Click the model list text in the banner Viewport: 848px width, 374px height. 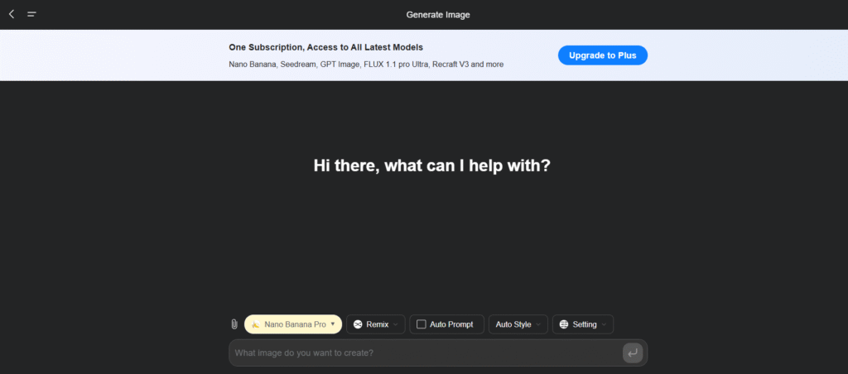coord(365,65)
